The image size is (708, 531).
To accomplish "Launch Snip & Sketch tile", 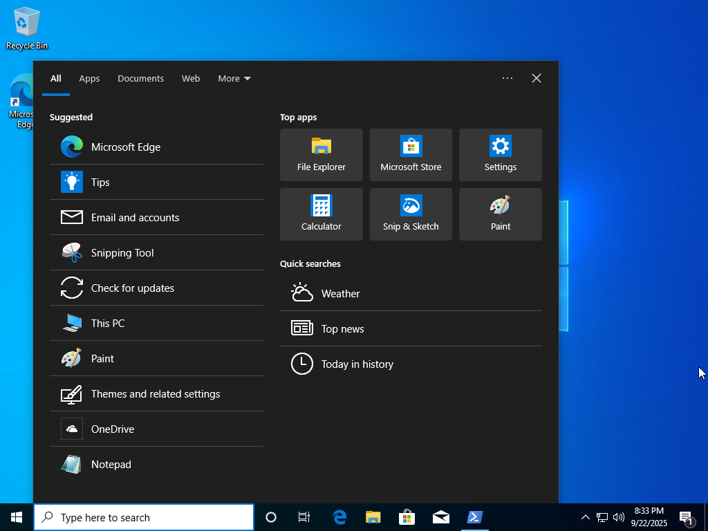I will [x=411, y=214].
